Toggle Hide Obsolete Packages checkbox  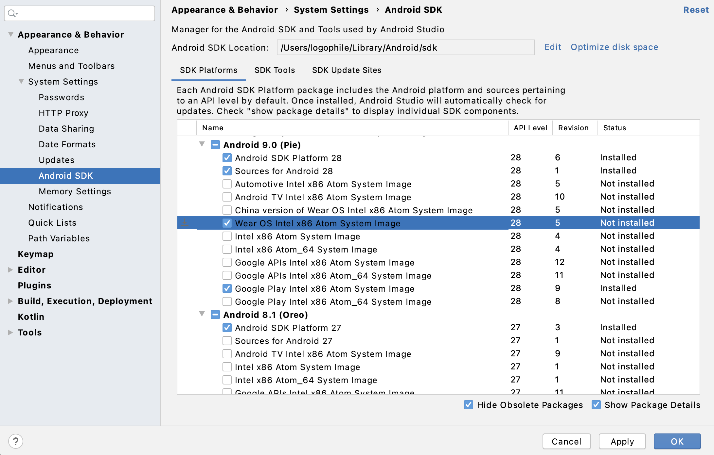pyautogui.click(x=468, y=405)
